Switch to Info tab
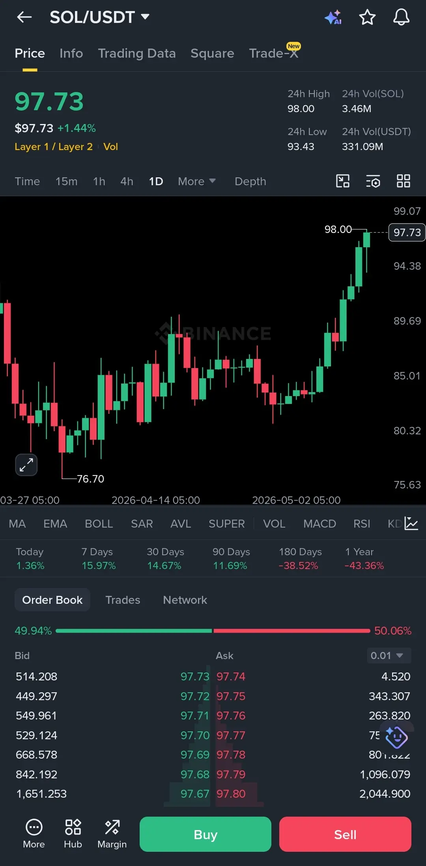This screenshot has height=866, width=426. click(x=71, y=53)
